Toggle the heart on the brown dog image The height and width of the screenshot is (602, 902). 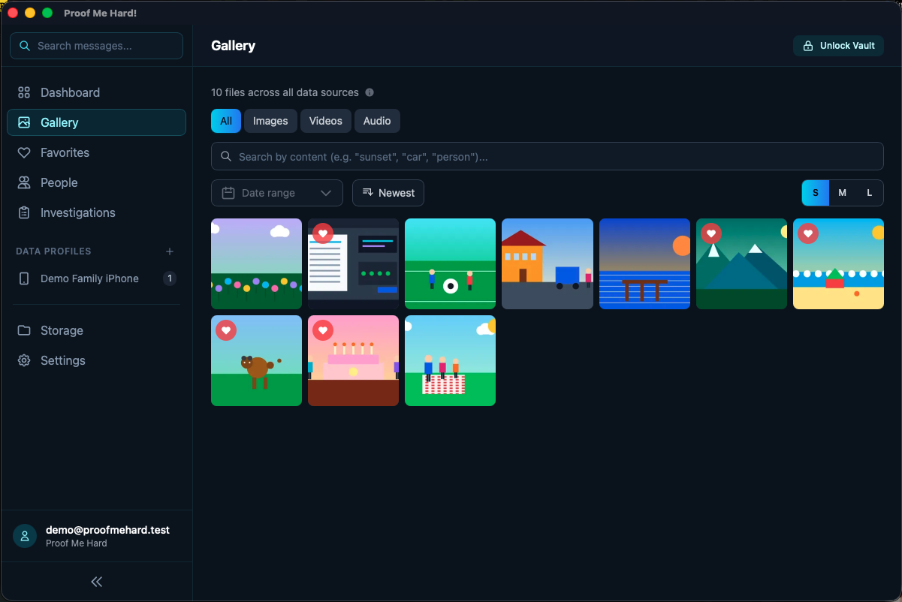[226, 330]
